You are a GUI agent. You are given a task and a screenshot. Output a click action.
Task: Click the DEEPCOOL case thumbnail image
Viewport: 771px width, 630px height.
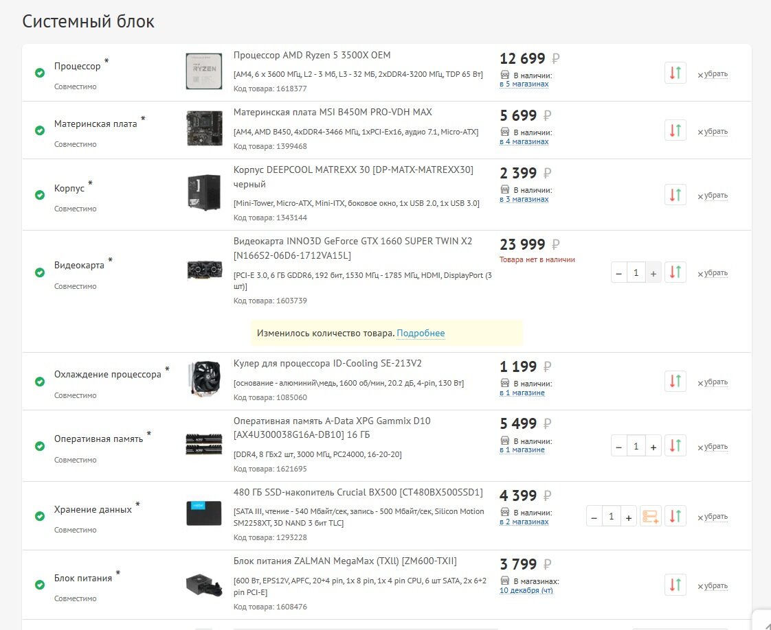tap(204, 192)
